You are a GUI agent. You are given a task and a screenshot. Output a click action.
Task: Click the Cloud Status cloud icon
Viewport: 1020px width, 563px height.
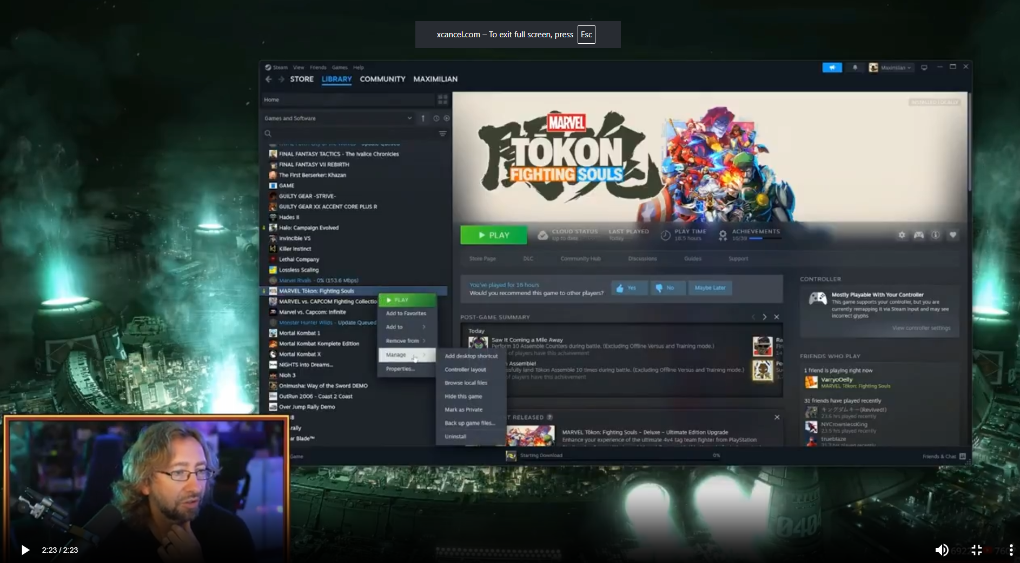tap(542, 235)
